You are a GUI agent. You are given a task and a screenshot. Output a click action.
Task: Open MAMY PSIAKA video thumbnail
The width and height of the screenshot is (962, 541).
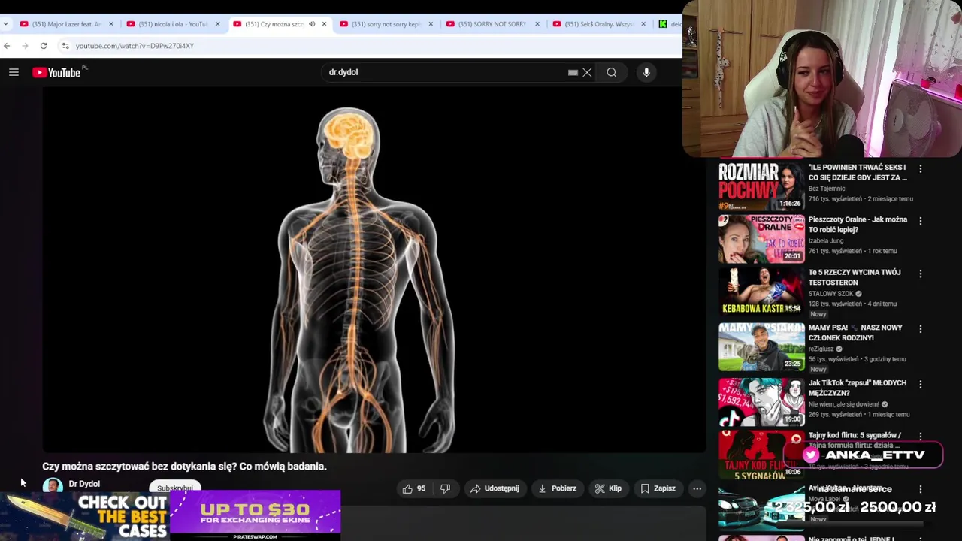761,347
